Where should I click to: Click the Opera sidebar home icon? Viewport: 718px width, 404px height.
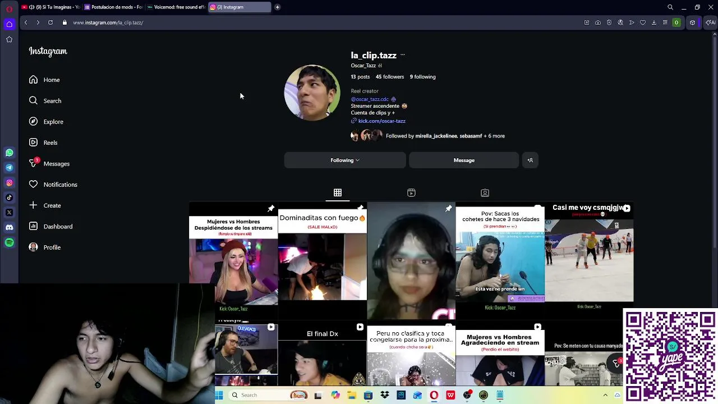(10, 24)
